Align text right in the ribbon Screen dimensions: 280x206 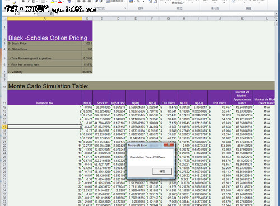(x=89, y=1)
